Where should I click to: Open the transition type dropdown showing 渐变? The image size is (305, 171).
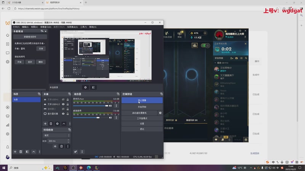pos(56,135)
